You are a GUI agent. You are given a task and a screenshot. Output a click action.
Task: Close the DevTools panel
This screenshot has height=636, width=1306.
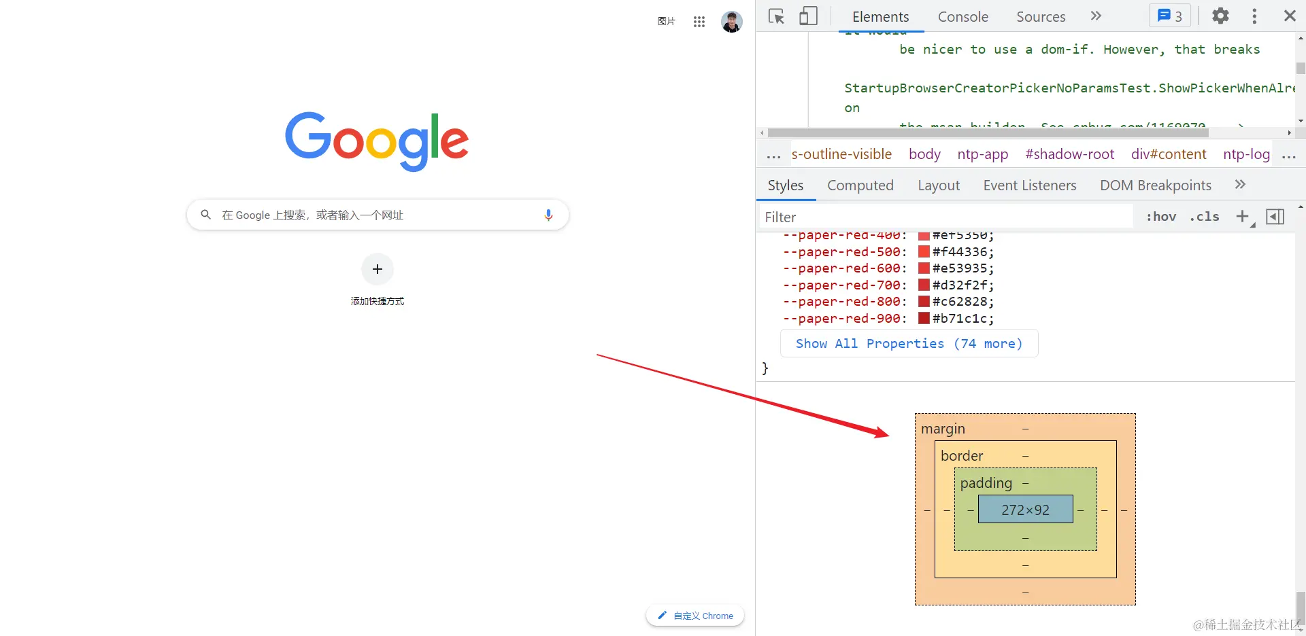[x=1289, y=16]
